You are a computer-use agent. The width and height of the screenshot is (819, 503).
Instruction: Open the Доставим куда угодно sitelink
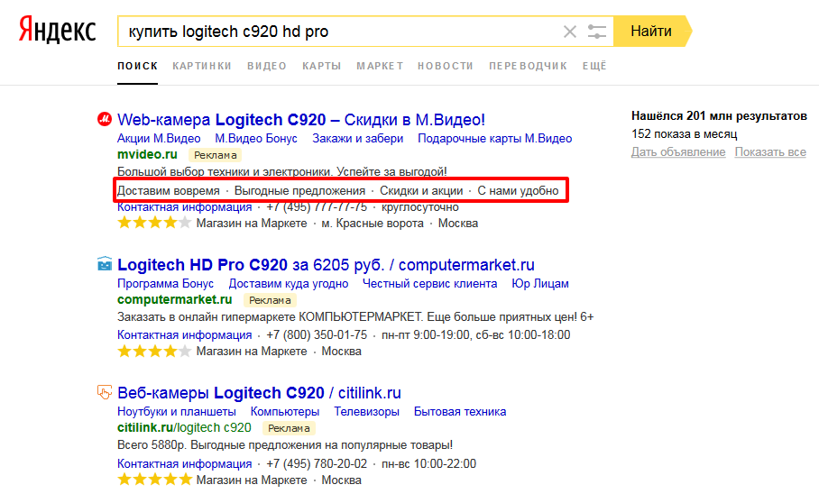(x=289, y=284)
